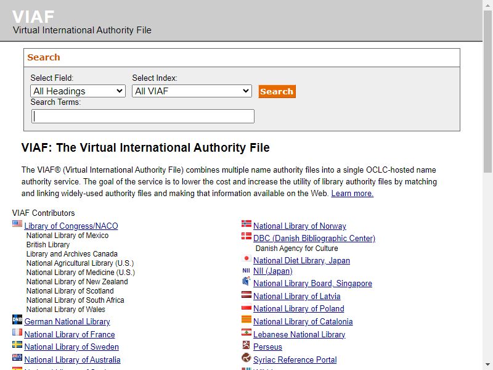Viewport: 493px width, 370px height.
Task: Open National Diet Library, Japan link
Action: pyautogui.click(x=301, y=260)
